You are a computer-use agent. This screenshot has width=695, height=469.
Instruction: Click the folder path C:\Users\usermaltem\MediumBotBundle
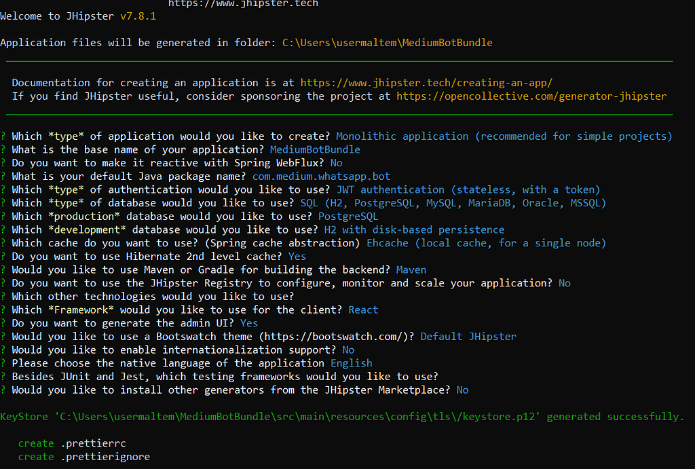coord(388,43)
